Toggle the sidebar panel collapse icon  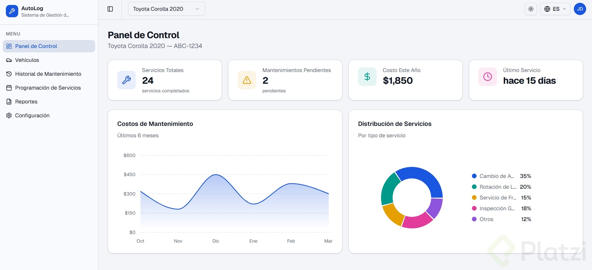[110, 9]
